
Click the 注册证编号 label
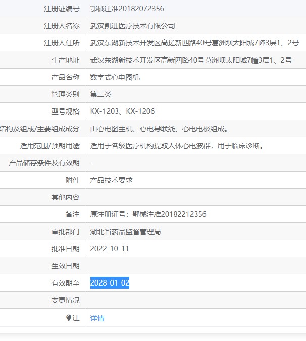tap(62, 9)
